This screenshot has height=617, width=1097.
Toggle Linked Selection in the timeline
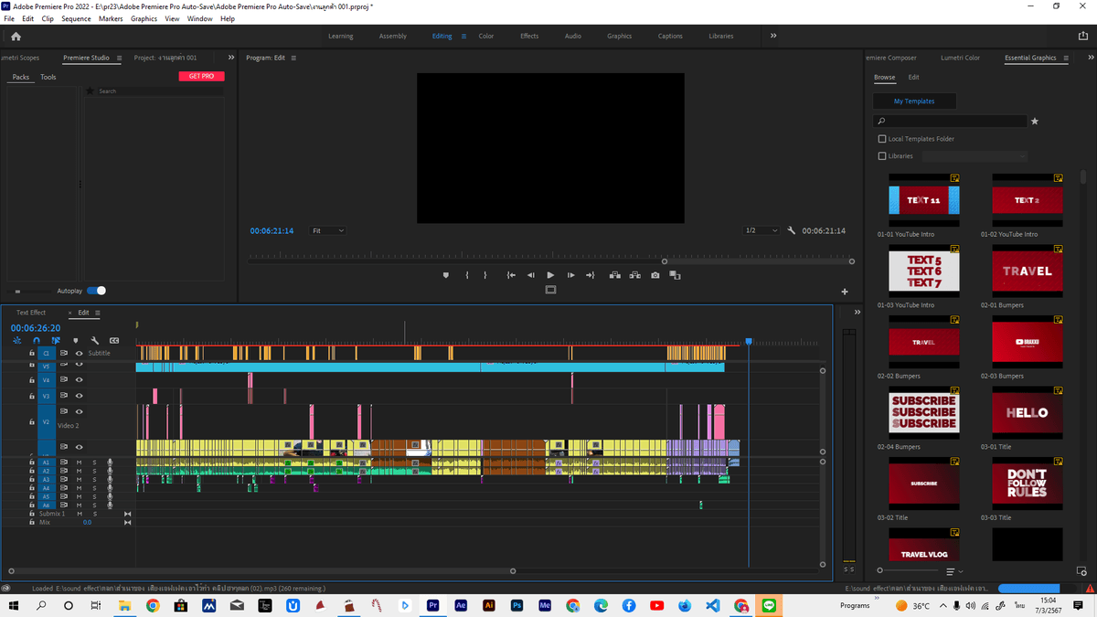click(x=56, y=341)
